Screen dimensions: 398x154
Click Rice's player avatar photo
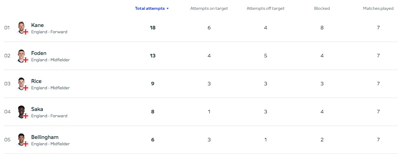tap(21, 84)
